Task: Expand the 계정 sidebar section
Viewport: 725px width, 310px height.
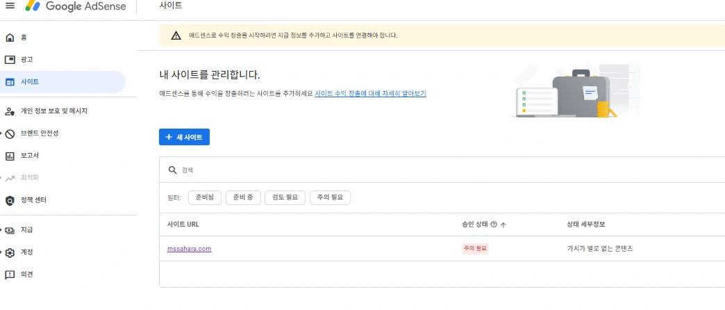Action: point(1,252)
